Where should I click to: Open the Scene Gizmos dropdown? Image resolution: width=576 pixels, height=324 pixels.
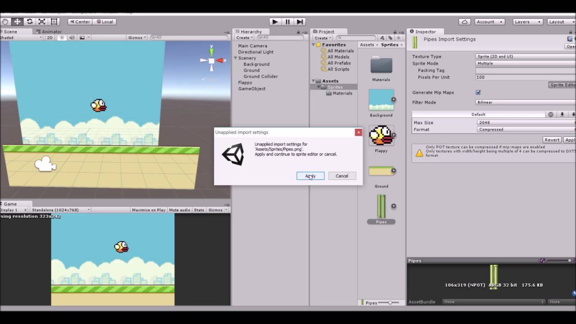pyautogui.click(x=137, y=38)
